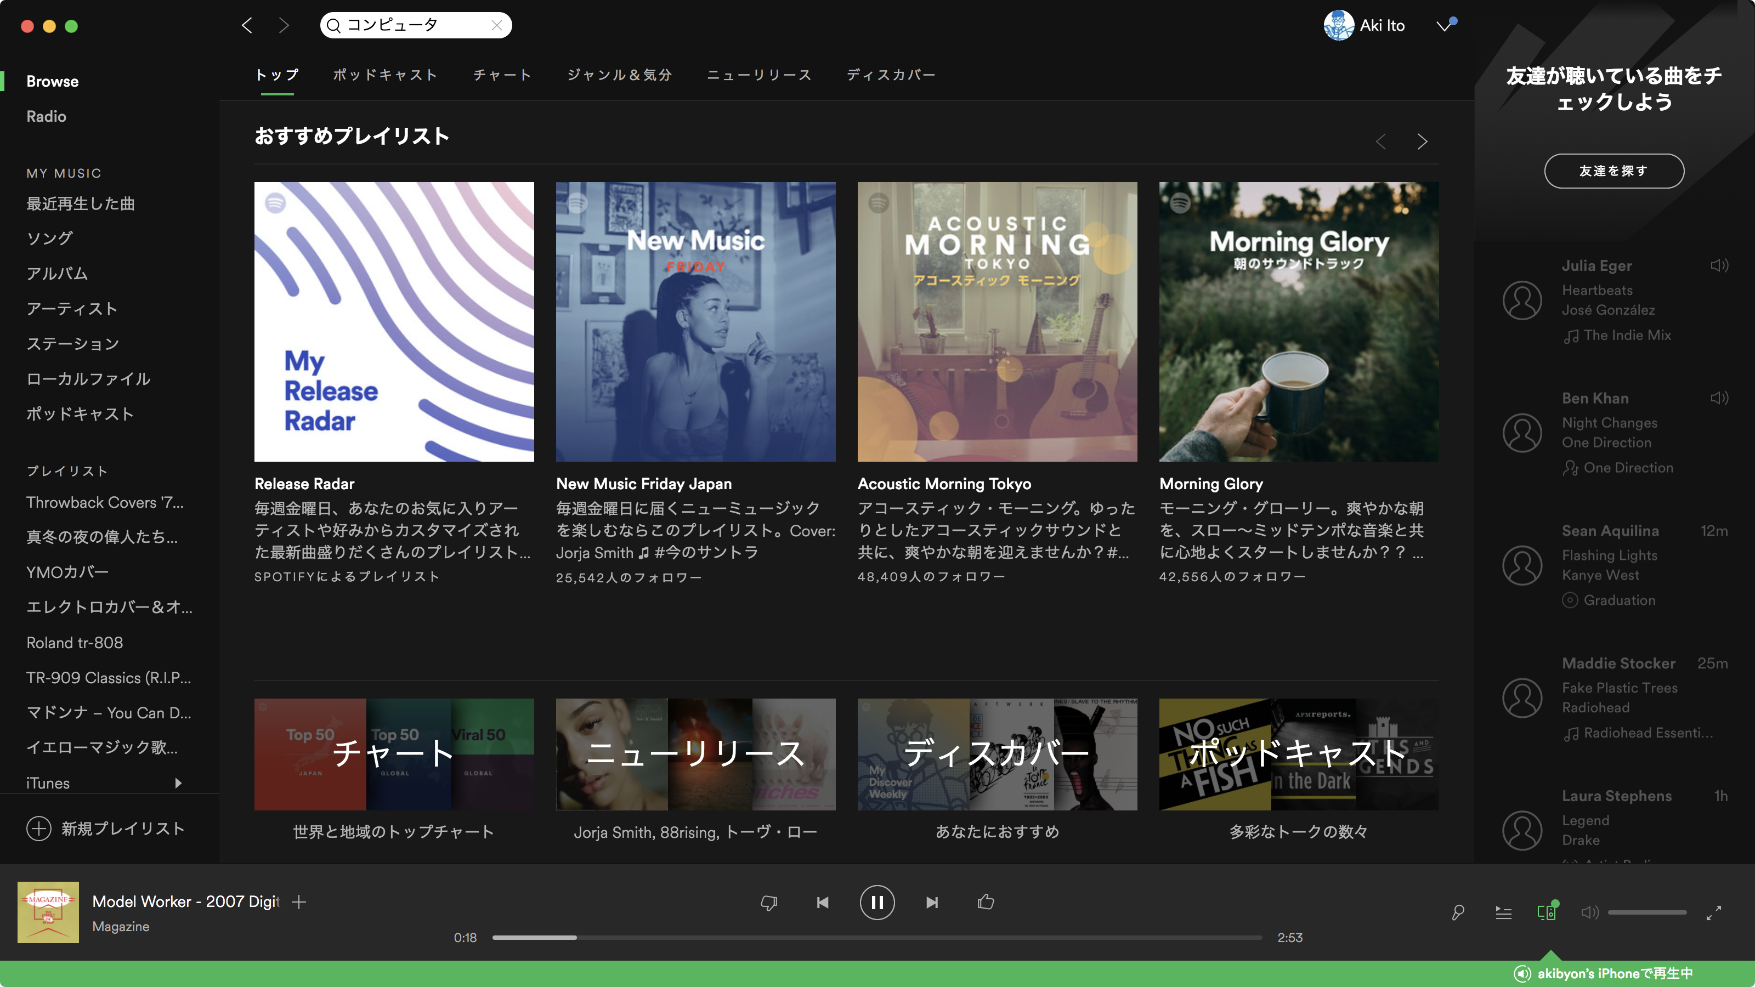This screenshot has height=987, width=1755.
Task: Click the コンピュータ search field
Action: click(x=416, y=25)
